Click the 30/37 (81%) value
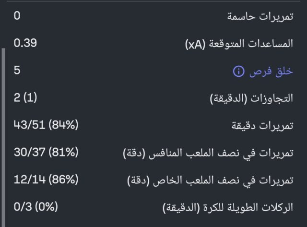This screenshot has width=307, height=227. 46,153
